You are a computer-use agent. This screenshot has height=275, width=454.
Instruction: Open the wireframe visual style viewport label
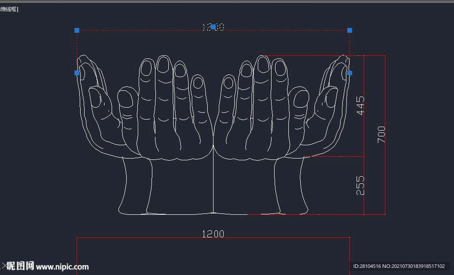coord(9,9)
